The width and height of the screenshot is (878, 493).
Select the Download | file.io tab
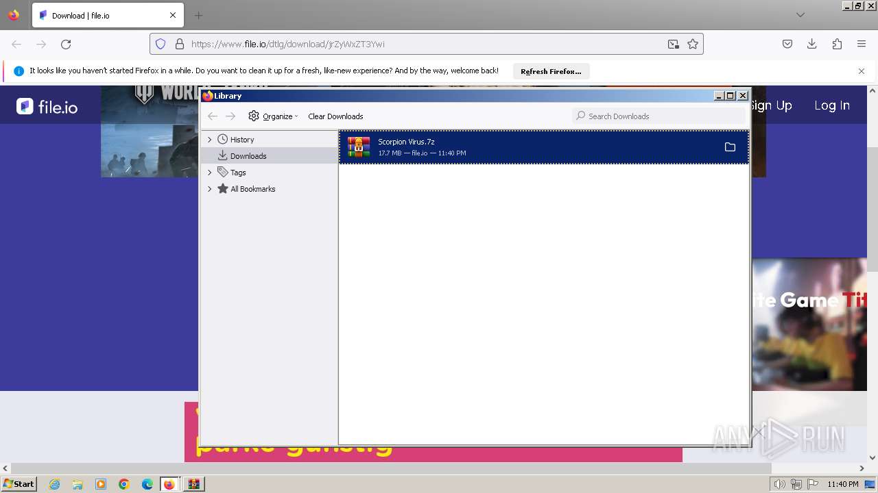[108, 15]
